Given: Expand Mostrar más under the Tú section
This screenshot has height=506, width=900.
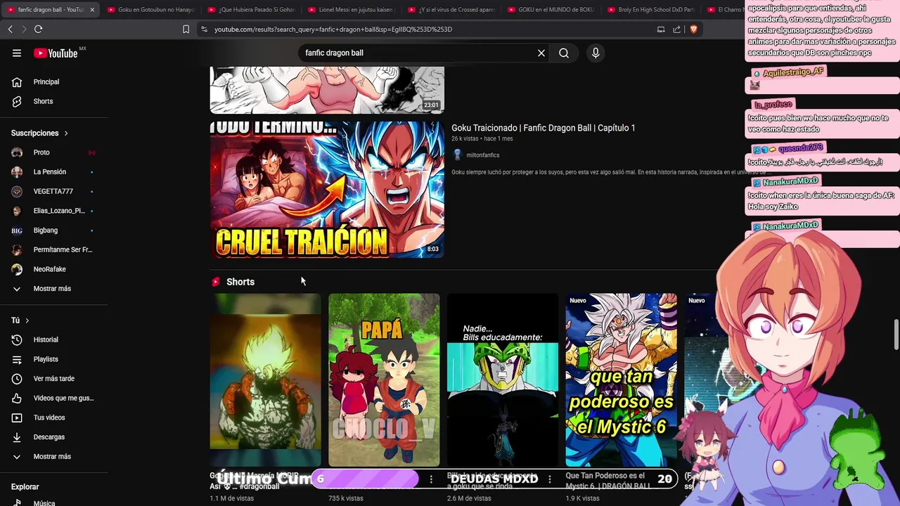Looking at the screenshot, I should click(53, 457).
